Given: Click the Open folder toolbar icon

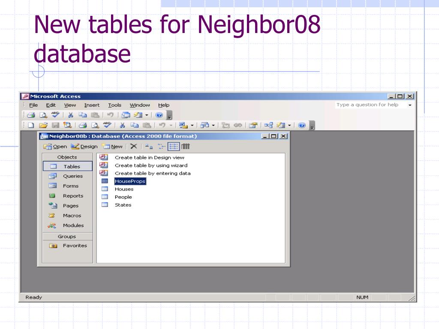Looking at the screenshot, I should [x=43, y=126].
